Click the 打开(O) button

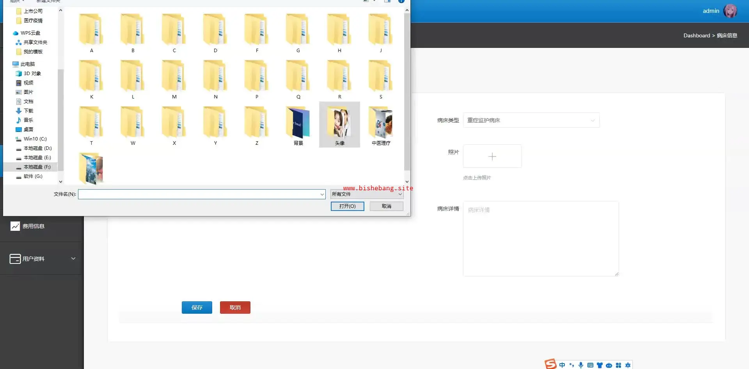point(347,206)
